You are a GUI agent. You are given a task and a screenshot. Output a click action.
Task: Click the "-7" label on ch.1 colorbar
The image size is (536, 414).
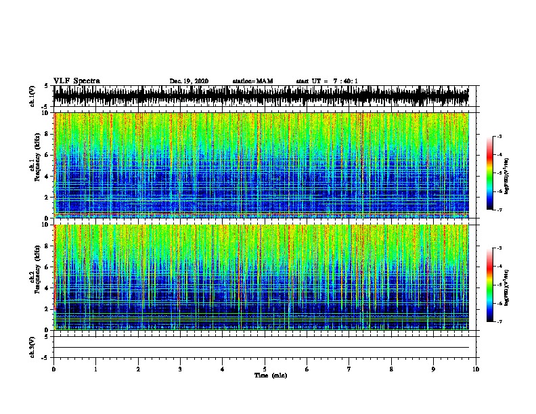click(499, 210)
